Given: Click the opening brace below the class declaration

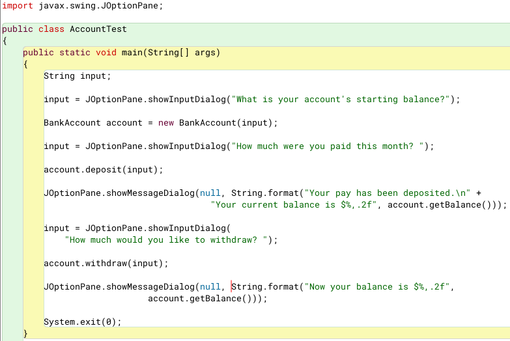Looking at the screenshot, I should (x=5, y=41).
